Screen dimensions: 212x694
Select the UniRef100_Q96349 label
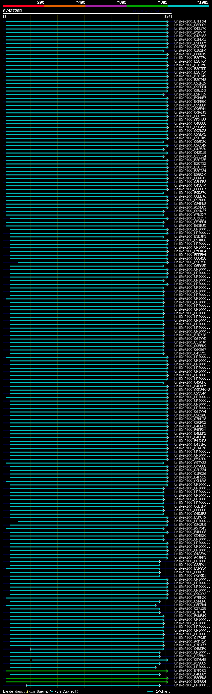pos(190,146)
